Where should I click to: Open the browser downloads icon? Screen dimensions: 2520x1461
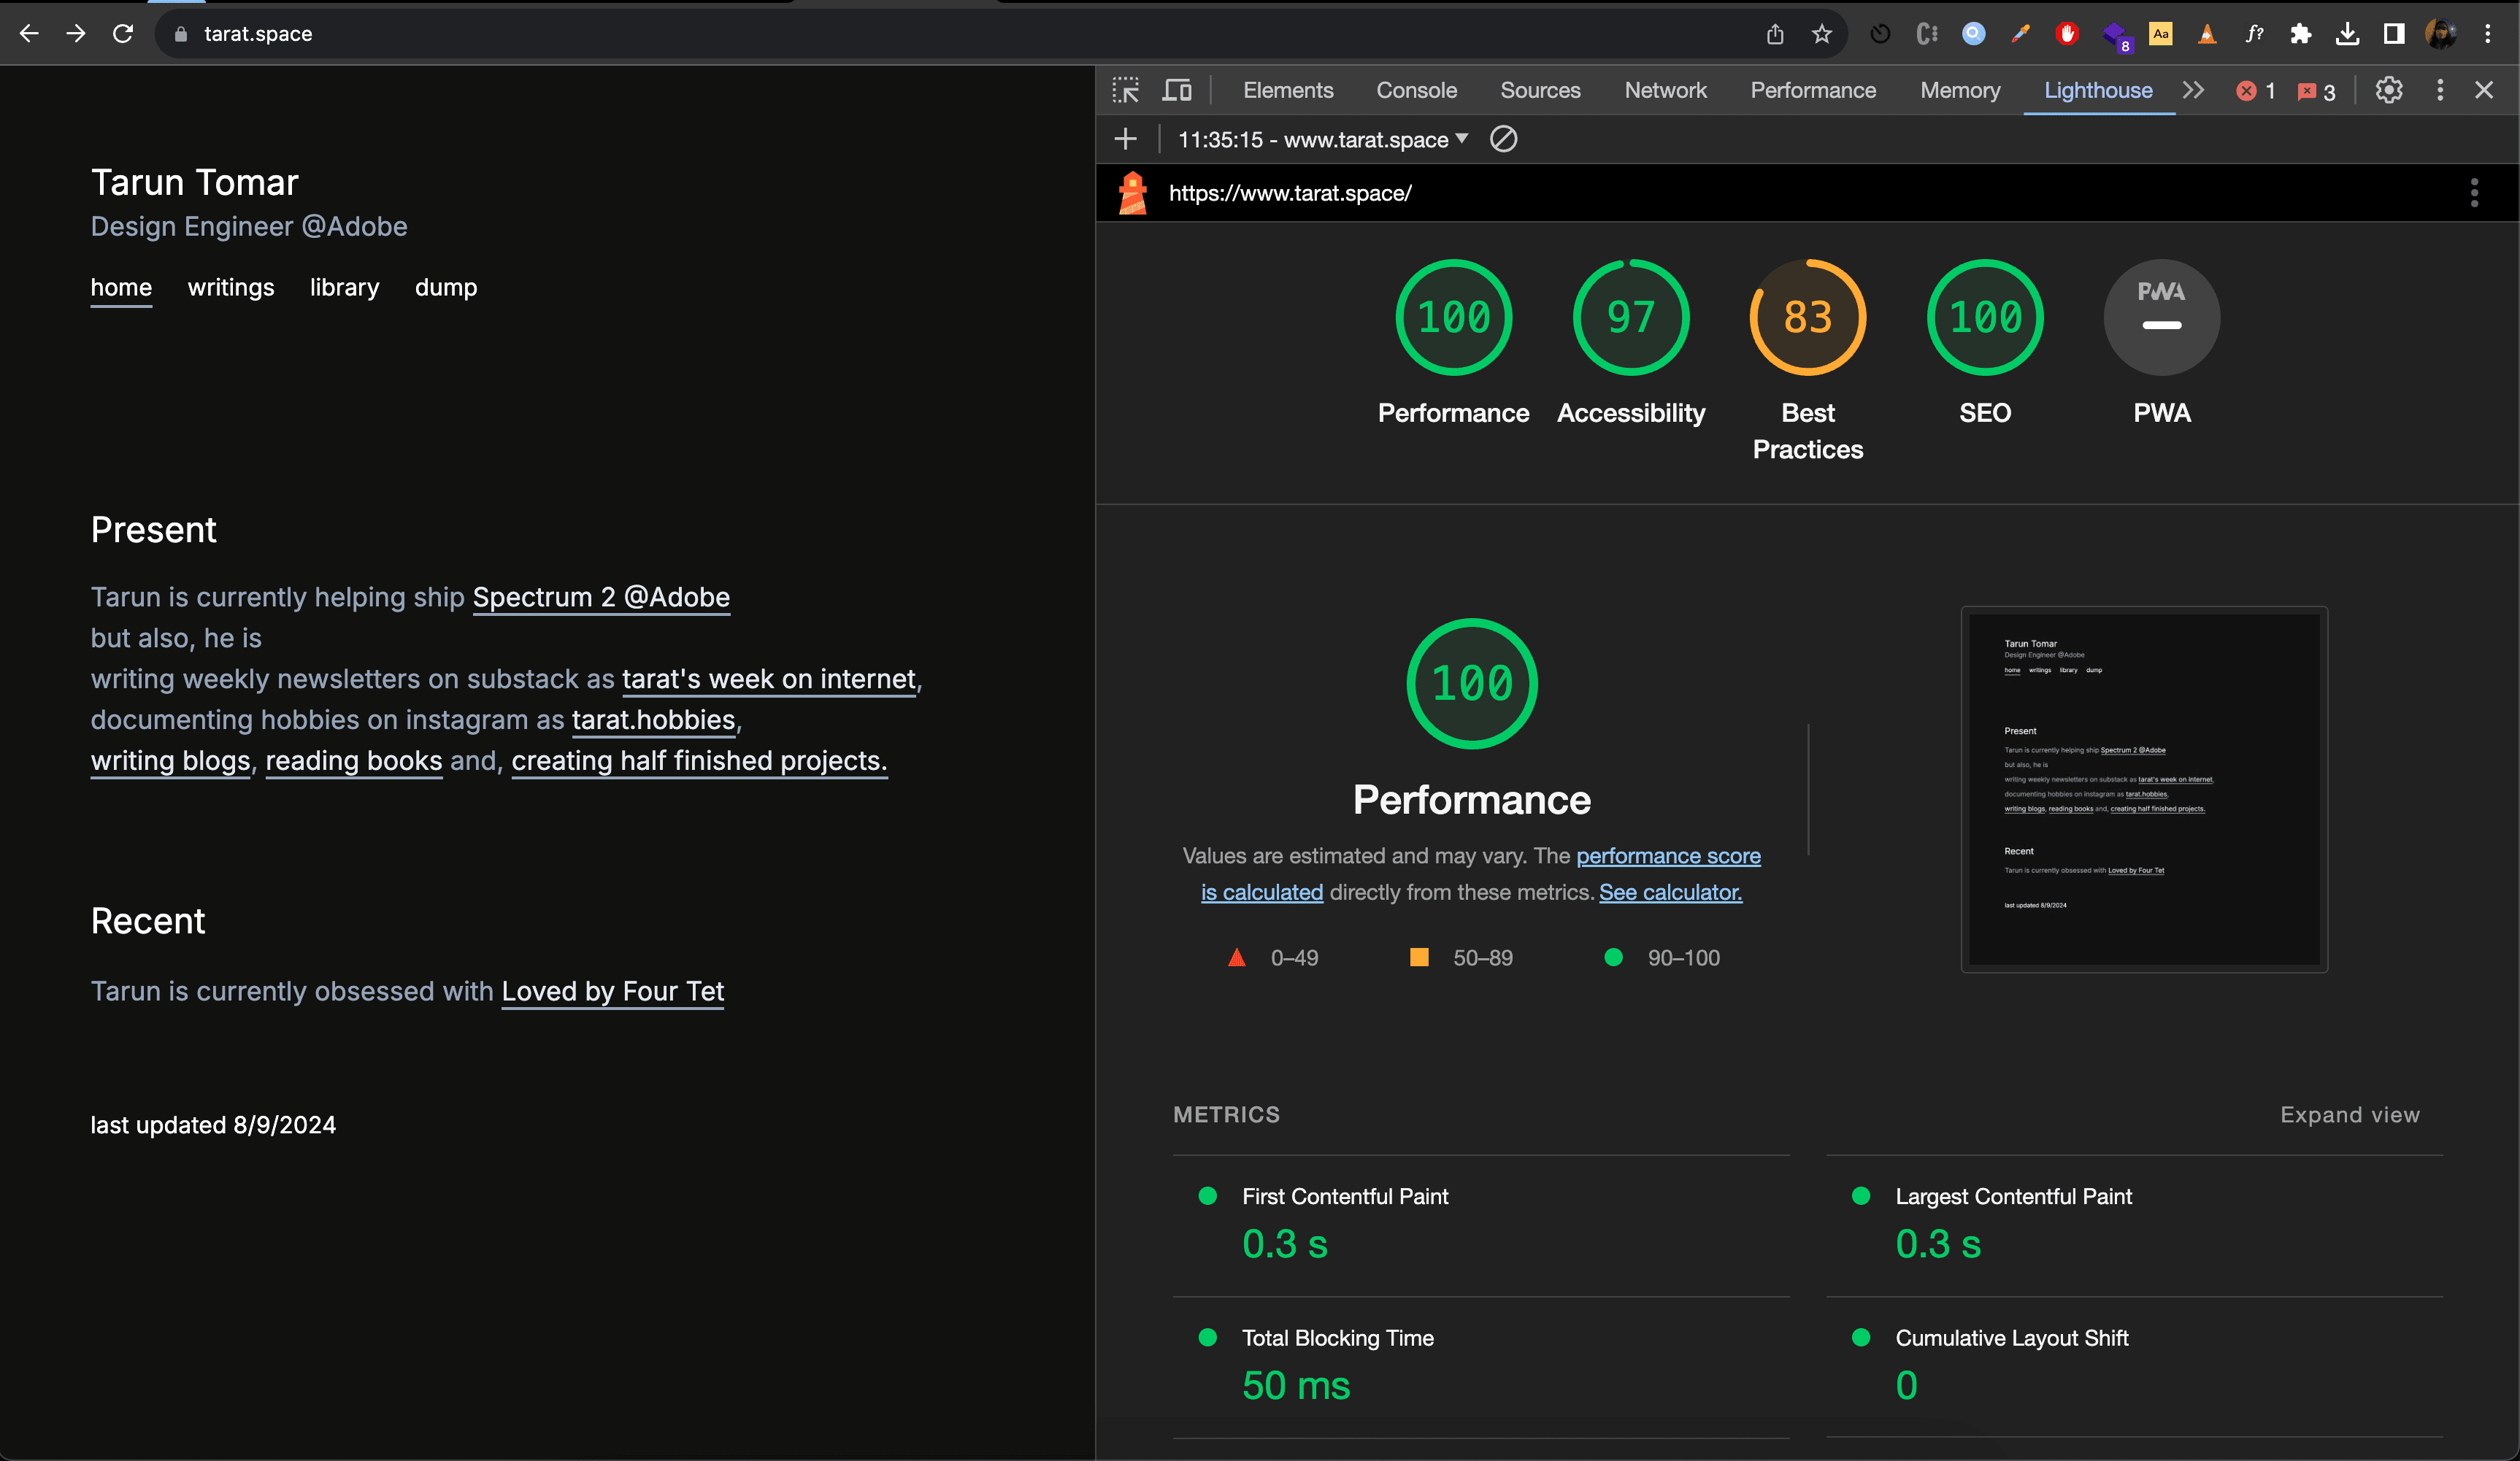[x=2347, y=34]
